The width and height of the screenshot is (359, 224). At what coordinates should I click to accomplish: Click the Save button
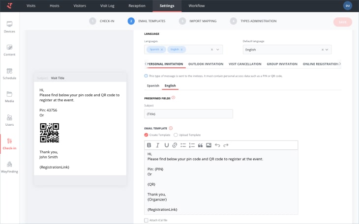click(342, 22)
